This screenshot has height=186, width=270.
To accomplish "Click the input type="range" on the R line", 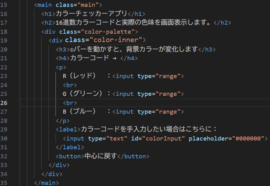I will point(148,76).
